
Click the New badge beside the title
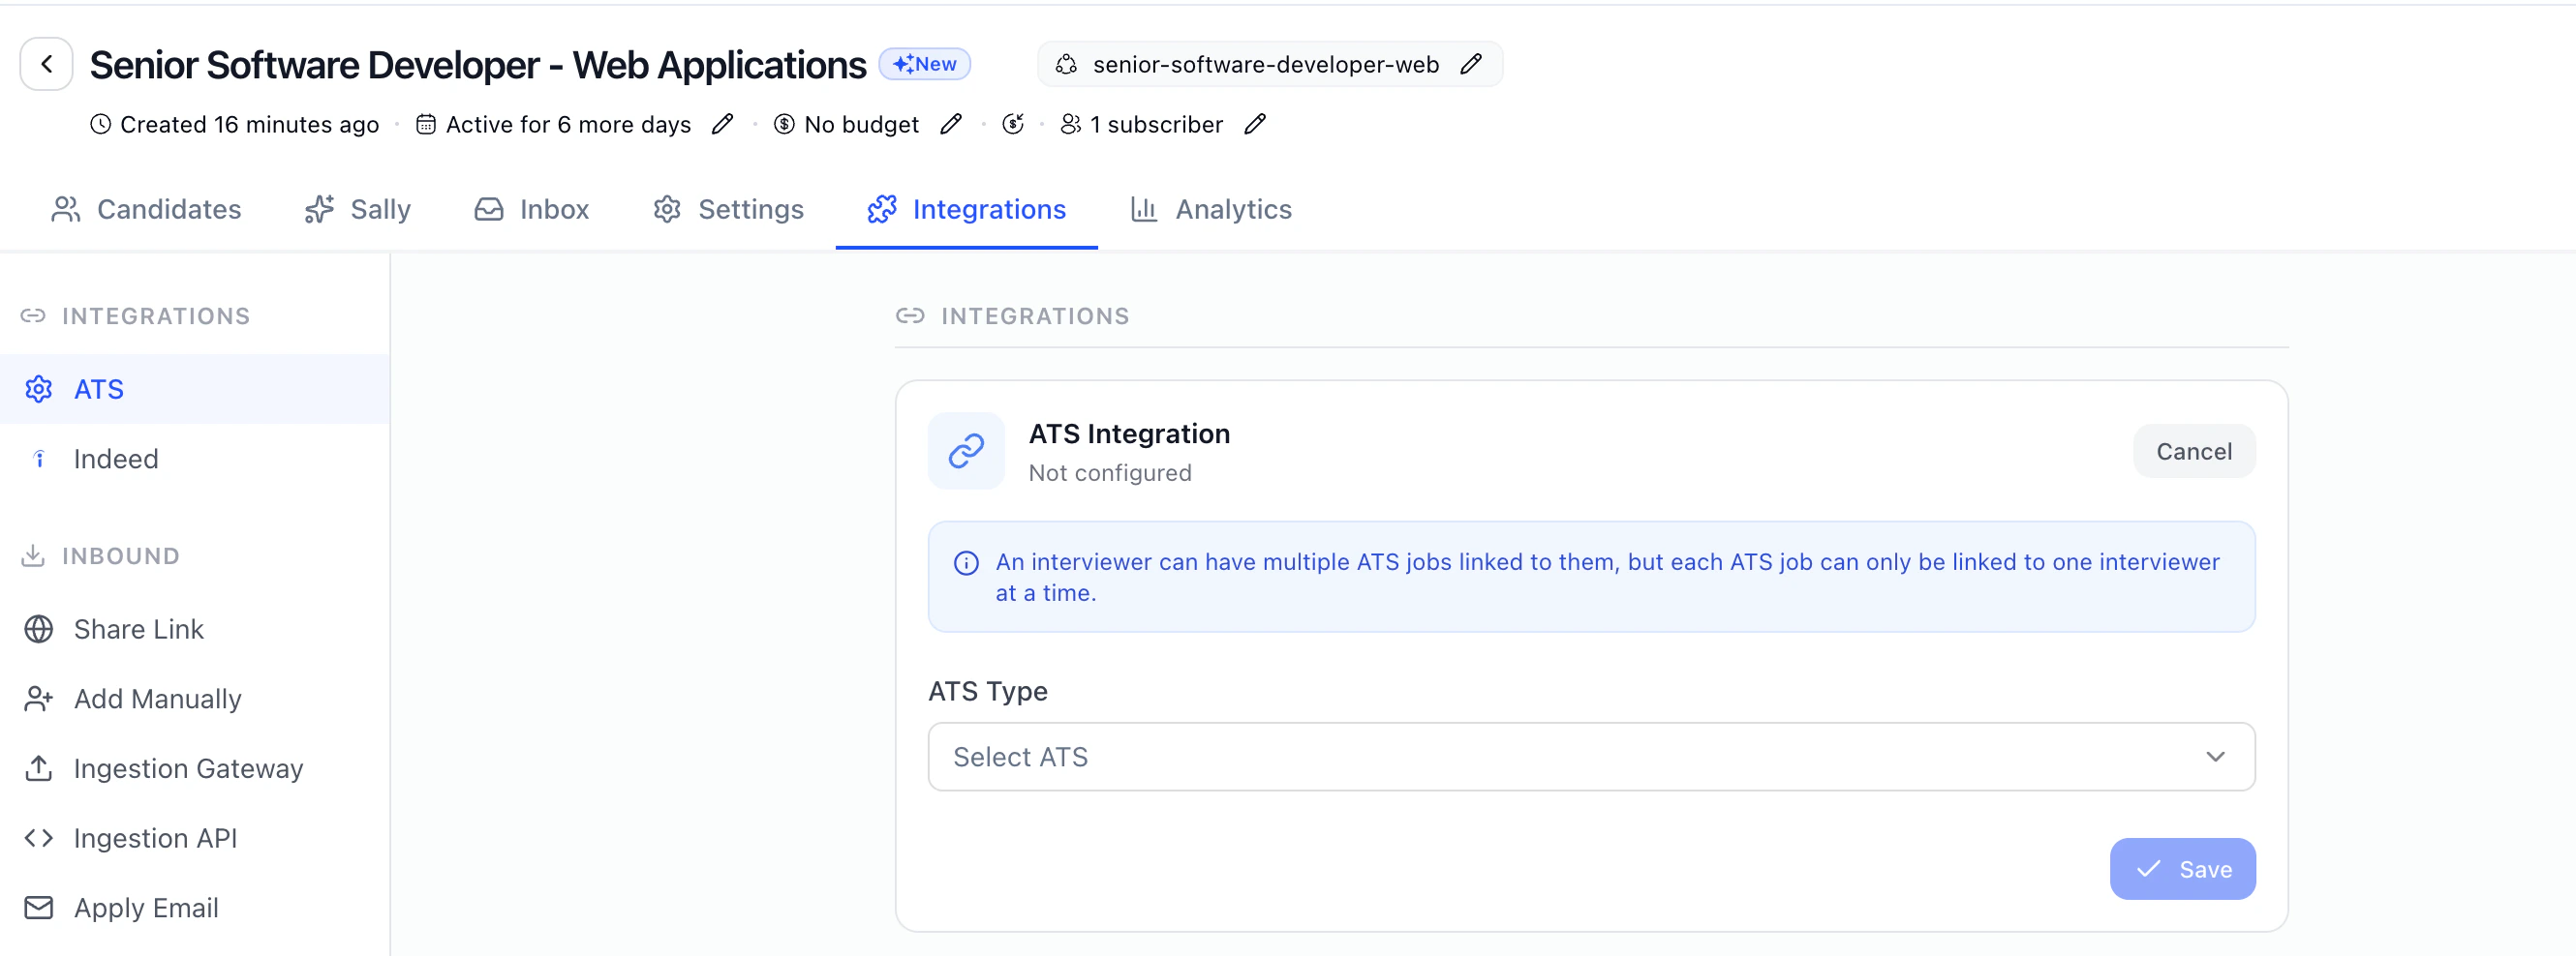tap(925, 64)
